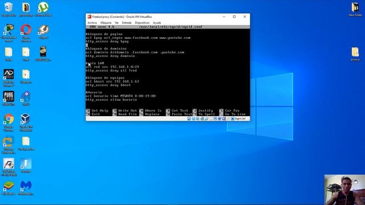Open the Ver menu

[x=116, y=23]
